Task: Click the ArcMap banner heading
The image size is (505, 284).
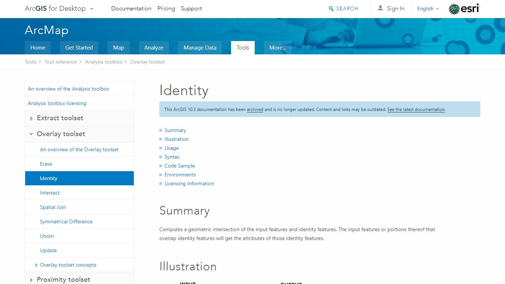Action: [47, 30]
